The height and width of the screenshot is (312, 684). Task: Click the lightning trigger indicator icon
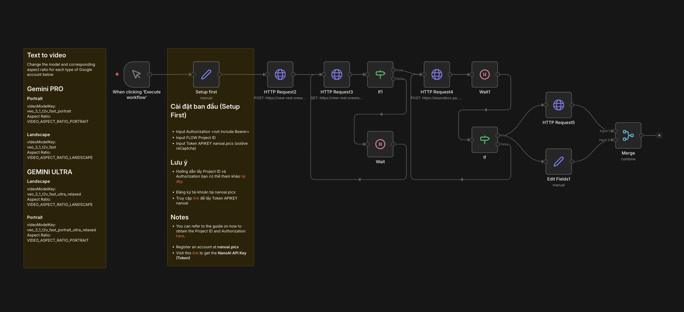117,74
